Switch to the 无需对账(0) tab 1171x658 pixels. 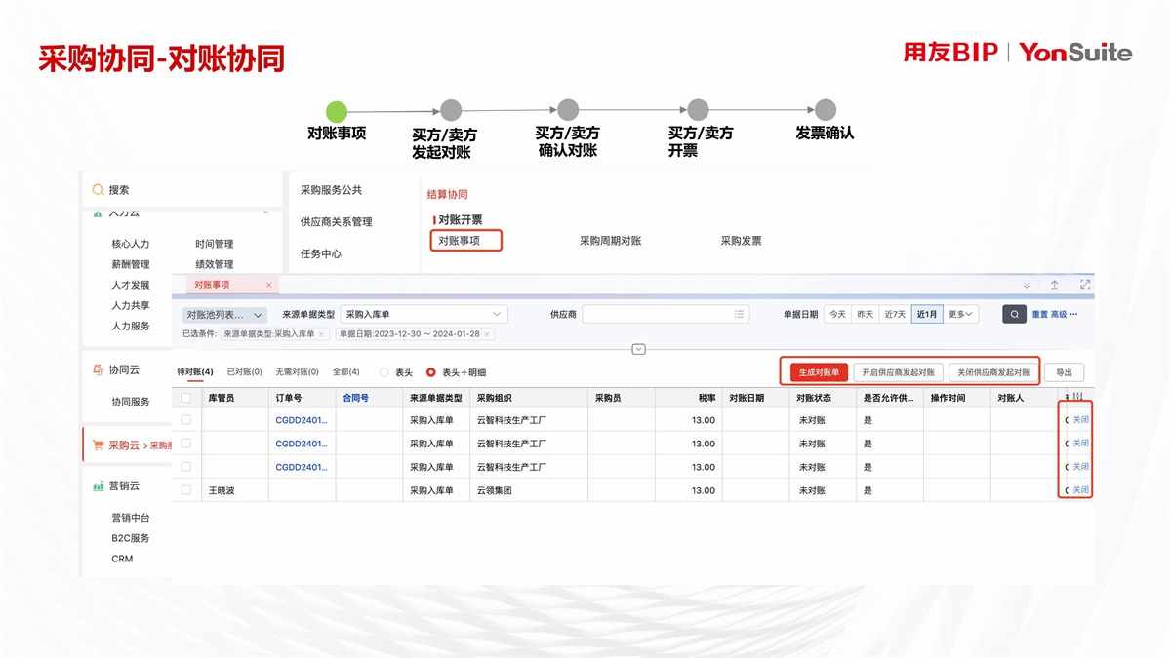pyautogui.click(x=297, y=372)
